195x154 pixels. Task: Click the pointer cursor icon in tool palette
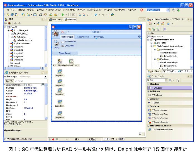click(178, 80)
